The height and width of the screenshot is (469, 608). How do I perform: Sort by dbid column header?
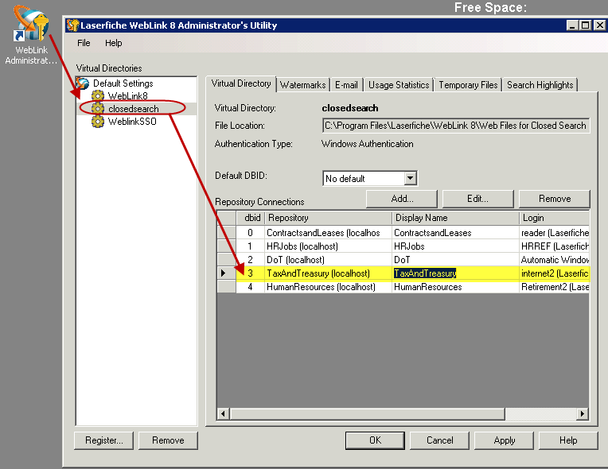251,218
